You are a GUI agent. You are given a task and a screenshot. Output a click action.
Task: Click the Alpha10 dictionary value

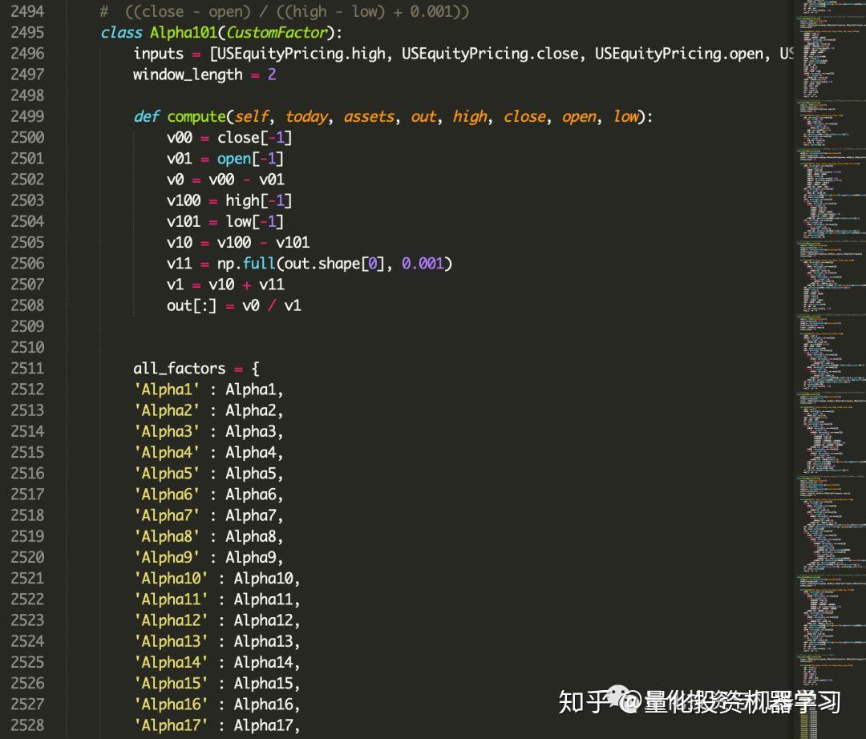265,578
